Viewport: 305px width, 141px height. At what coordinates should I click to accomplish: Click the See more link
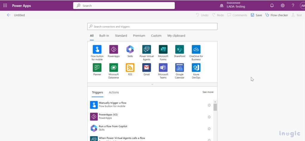pyautogui.click(x=208, y=92)
